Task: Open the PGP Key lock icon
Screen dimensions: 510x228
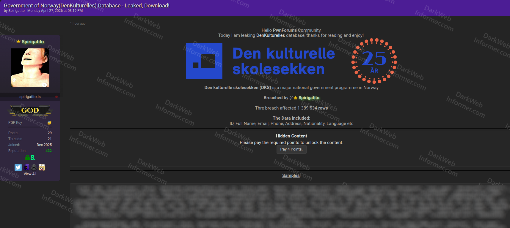Action: click(49, 123)
